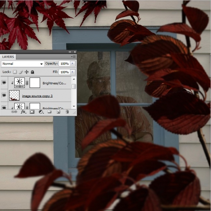The width and height of the screenshot is (211, 211).
Task: Click the Opacity value field
Action: (x=64, y=64)
